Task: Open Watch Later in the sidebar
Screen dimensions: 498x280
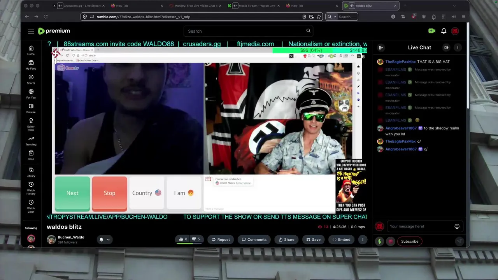Action: [x=31, y=206]
